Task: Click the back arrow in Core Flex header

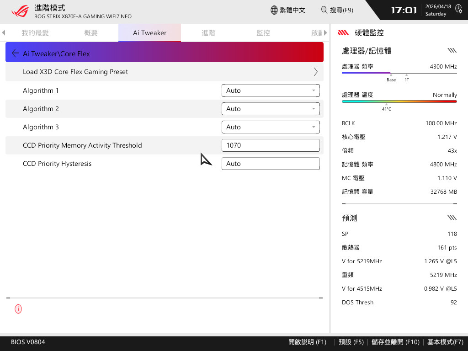Action: (16, 53)
